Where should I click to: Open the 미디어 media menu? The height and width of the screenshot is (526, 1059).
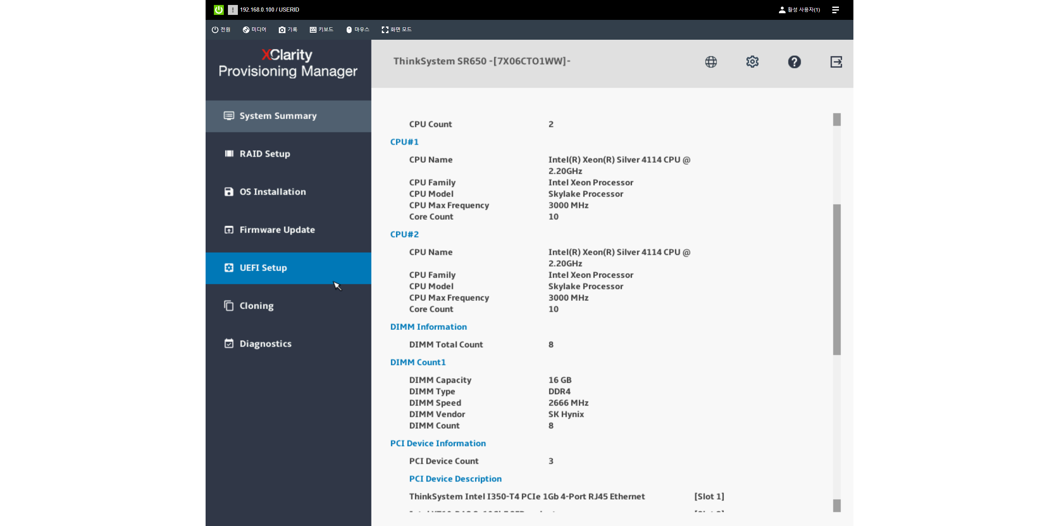pos(254,29)
